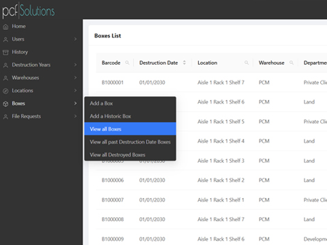The width and height of the screenshot is (327, 245).
Task: Search the Warehouse column via magnifier icon
Action: (292, 63)
